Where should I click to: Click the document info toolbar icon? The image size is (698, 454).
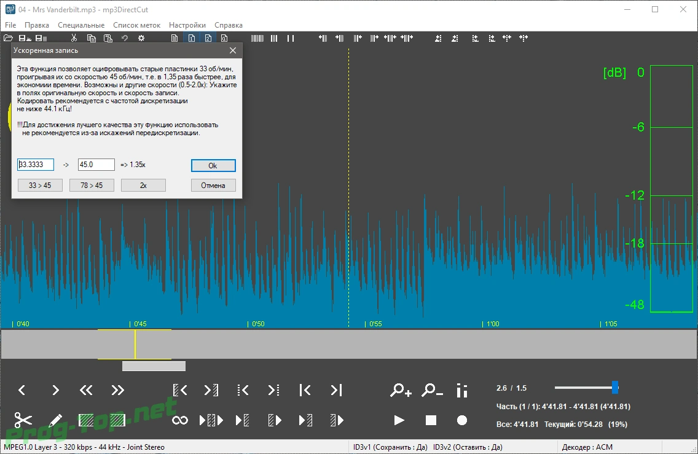(x=224, y=38)
